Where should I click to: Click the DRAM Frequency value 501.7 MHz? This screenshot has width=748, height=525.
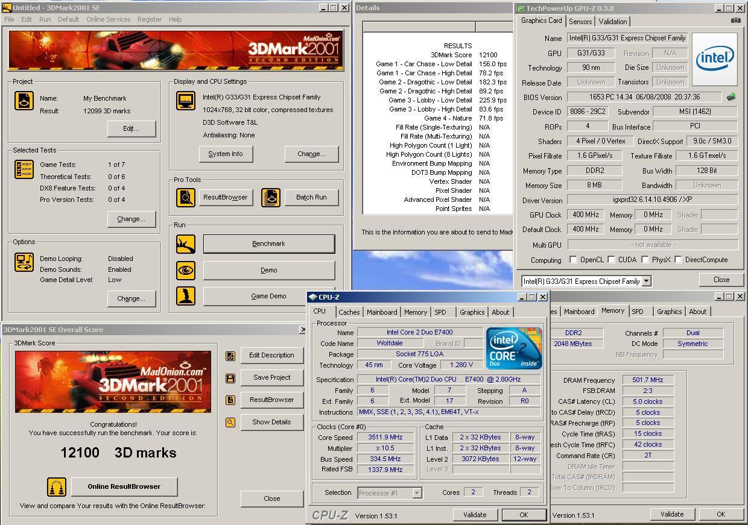coord(647,380)
